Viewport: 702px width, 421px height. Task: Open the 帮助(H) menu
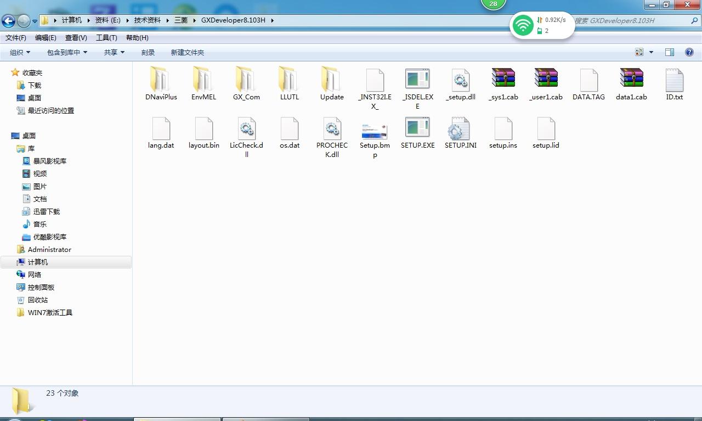coord(137,38)
